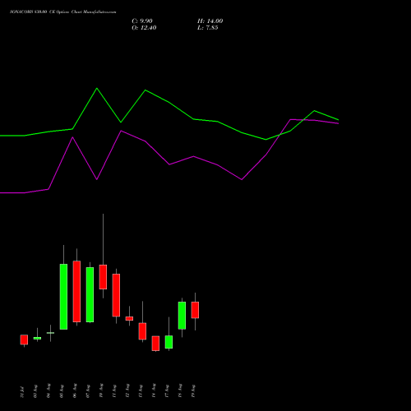
Task: Click the green candle for 17 Aug
Action: pos(169,342)
